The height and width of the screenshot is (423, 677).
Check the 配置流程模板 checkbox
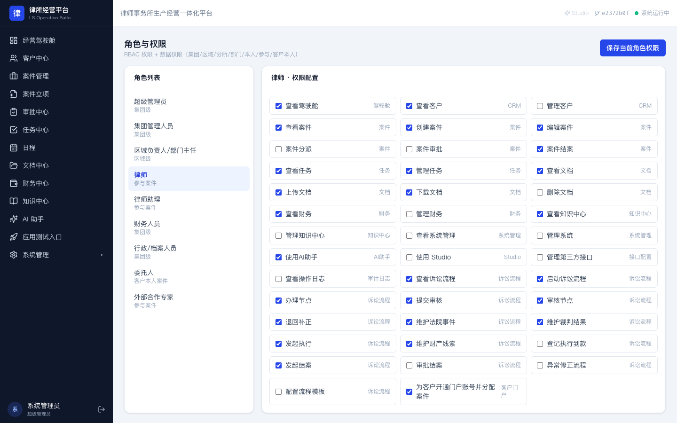278,392
